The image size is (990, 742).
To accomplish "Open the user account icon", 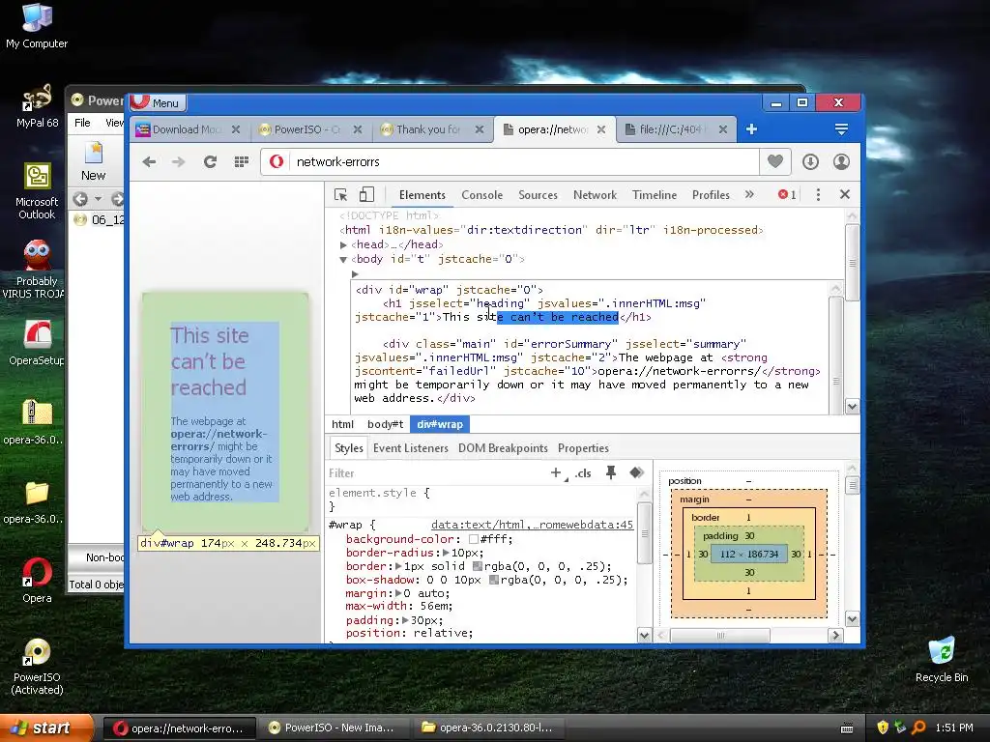I will (x=842, y=162).
